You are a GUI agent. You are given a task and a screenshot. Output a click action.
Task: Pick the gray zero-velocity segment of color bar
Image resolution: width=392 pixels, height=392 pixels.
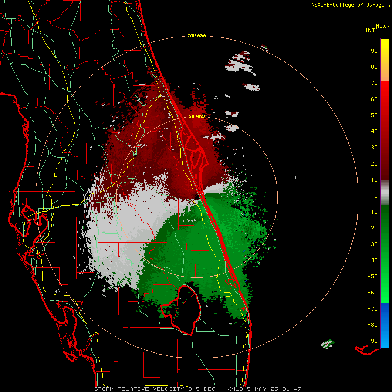coord(385,193)
